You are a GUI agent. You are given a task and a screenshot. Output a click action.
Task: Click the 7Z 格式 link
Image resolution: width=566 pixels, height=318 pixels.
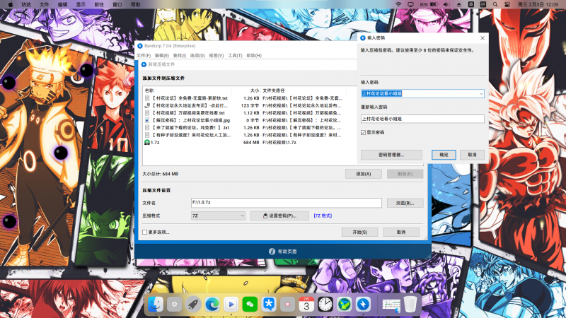click(x=323, y=216)
